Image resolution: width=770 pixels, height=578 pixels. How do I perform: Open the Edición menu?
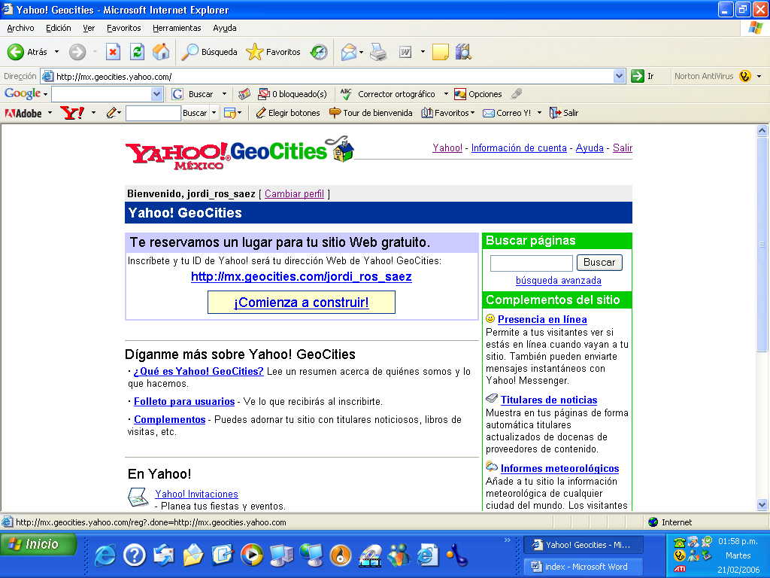coord(59,28)
